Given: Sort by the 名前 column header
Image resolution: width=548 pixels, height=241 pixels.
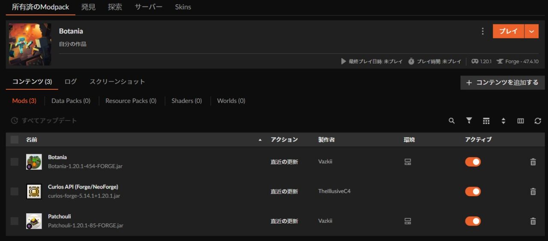Looking at the screenshot, I should (32, 140).
